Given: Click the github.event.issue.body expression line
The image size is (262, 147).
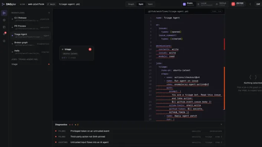Looking at the screenshot, I should tap(191, 102).
